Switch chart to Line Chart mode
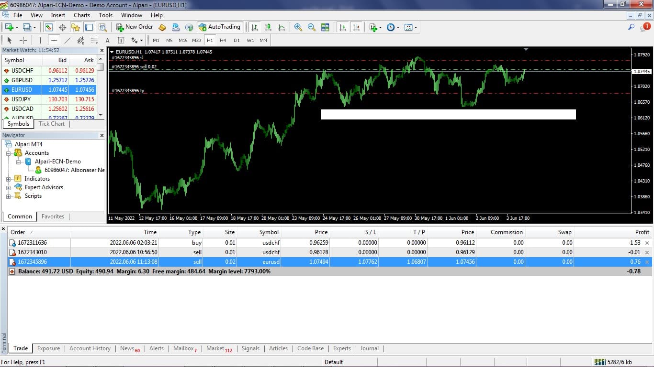This screenshot has width=654, height=367. click(282, 27)
